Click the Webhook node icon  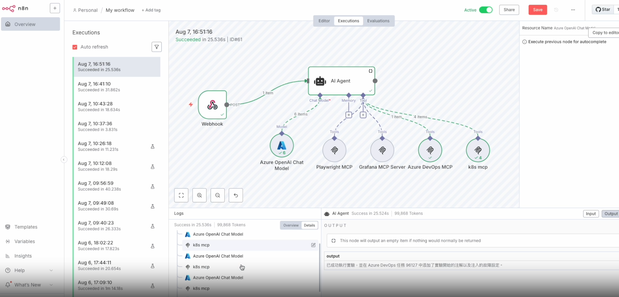coord(212,105)
